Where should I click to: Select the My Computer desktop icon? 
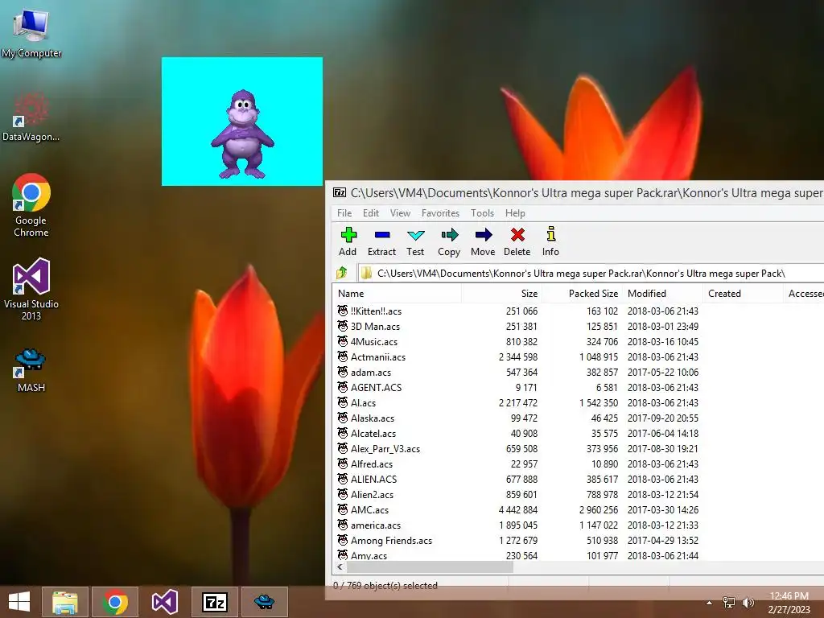(x=31, y=33)
